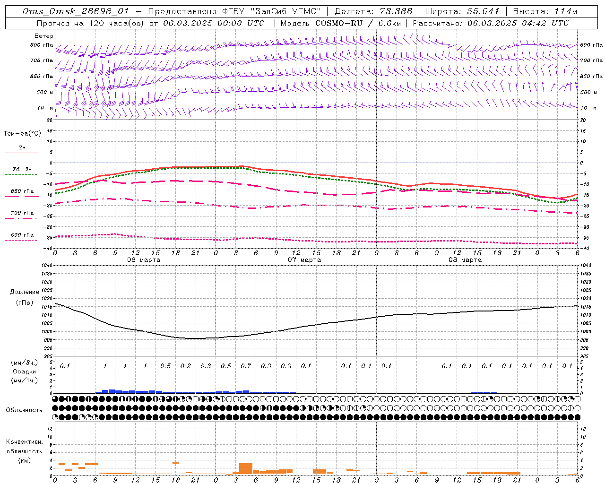Select the longitude value Долгота: 73.386
The height and width of the screenshot is (484, 605).
click(x=373, y=11)
